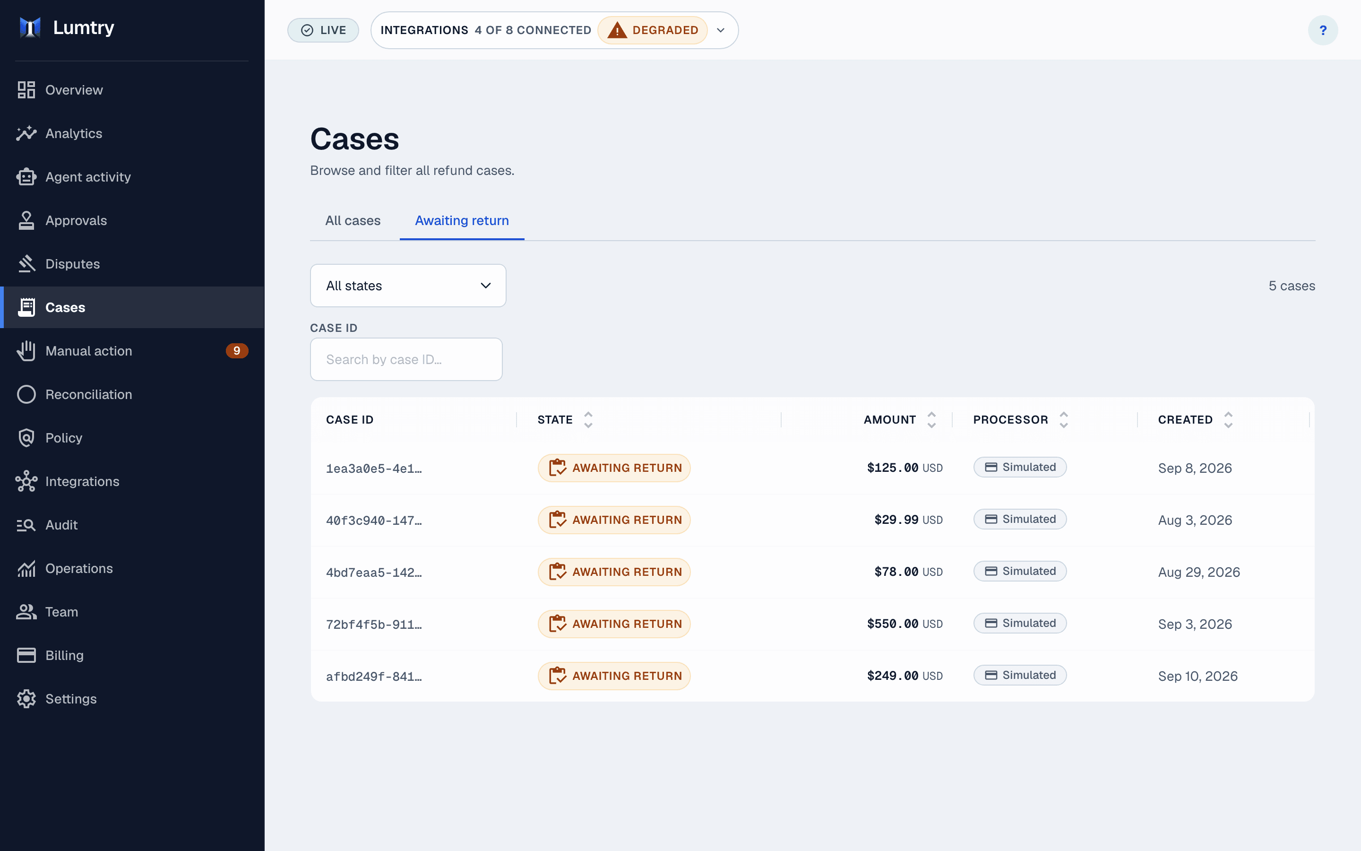Screen dimensions: 1361x851
Task: Click the Approvals stamp icon
Action: point(26,221)
